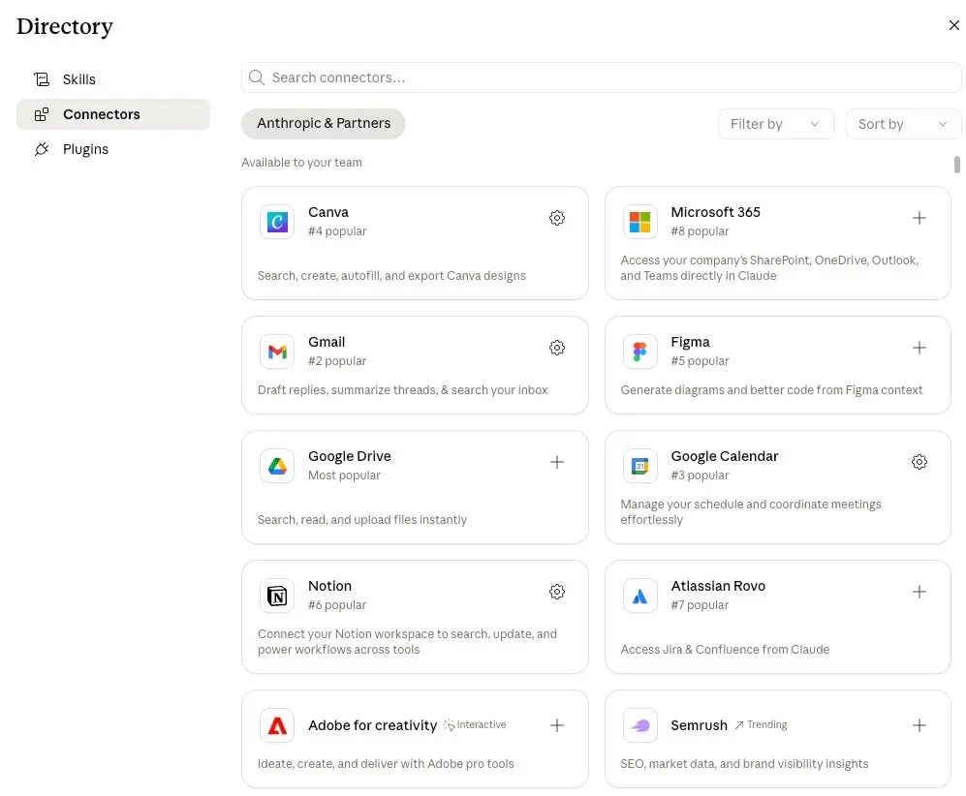This screenshot has width=966, height=796.
Task: Click the Figma logo icon
Action: [639, 352]
